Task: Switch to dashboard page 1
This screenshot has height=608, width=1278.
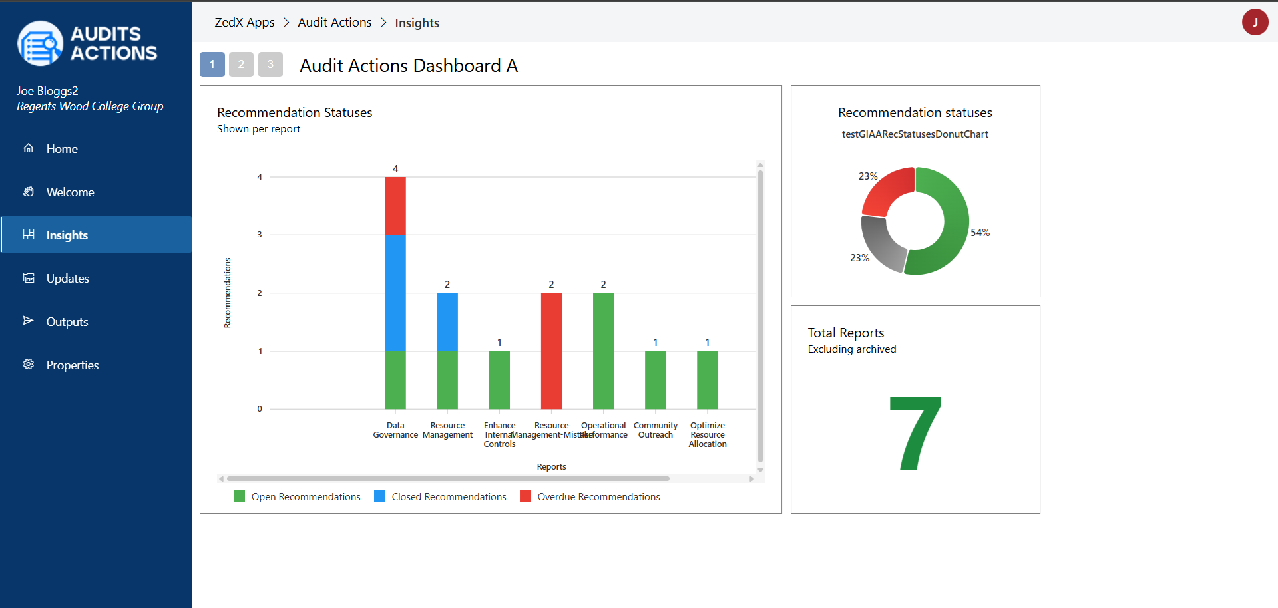Action: click(212, 65)
